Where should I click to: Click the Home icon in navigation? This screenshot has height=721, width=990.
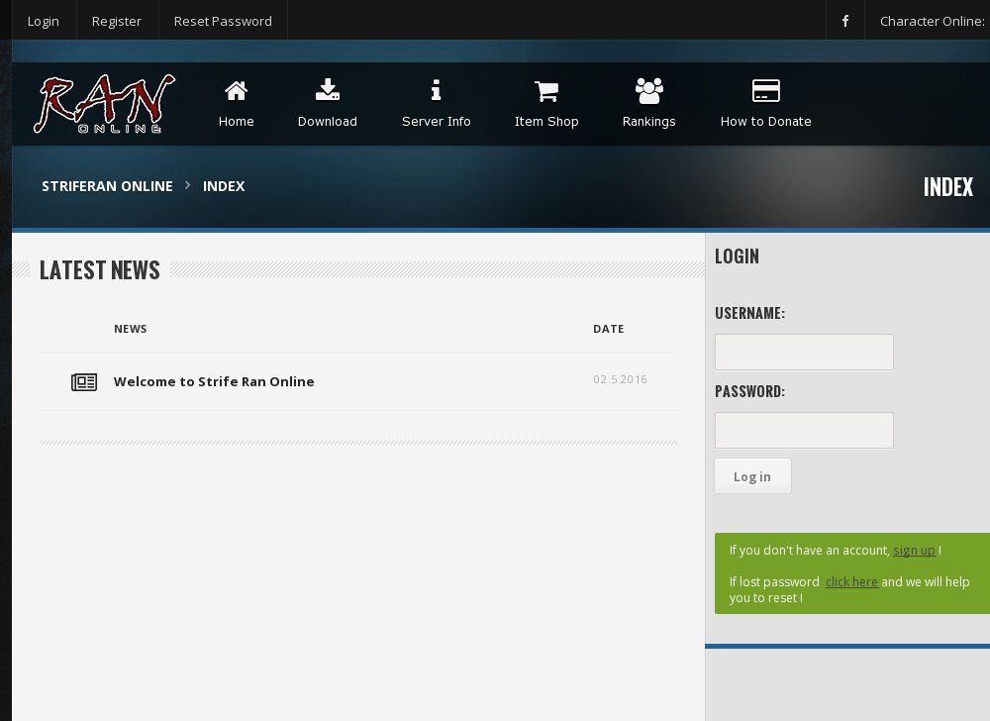236,90
